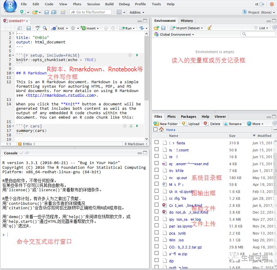Run all chunks above cars chunk
Viewport: 277px width, 270px height.
tap(131, 126)
